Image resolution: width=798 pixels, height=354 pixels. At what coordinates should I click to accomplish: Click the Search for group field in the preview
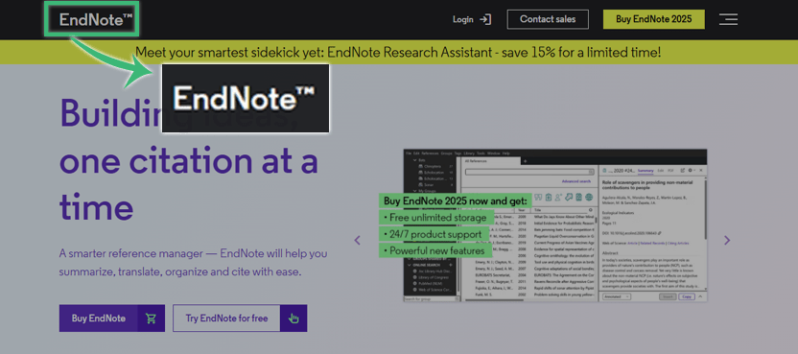point(431,299)
